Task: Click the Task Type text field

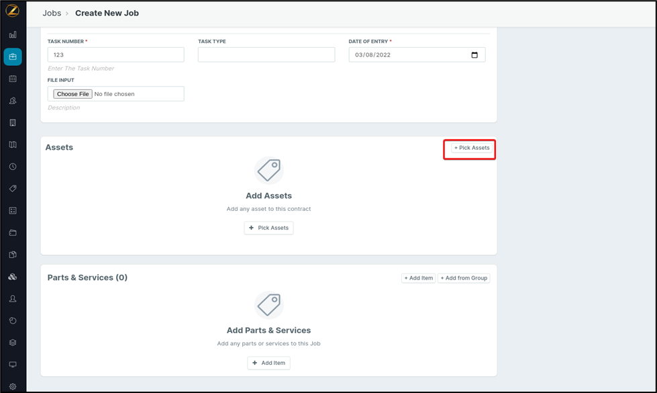Action: (266, 55)
